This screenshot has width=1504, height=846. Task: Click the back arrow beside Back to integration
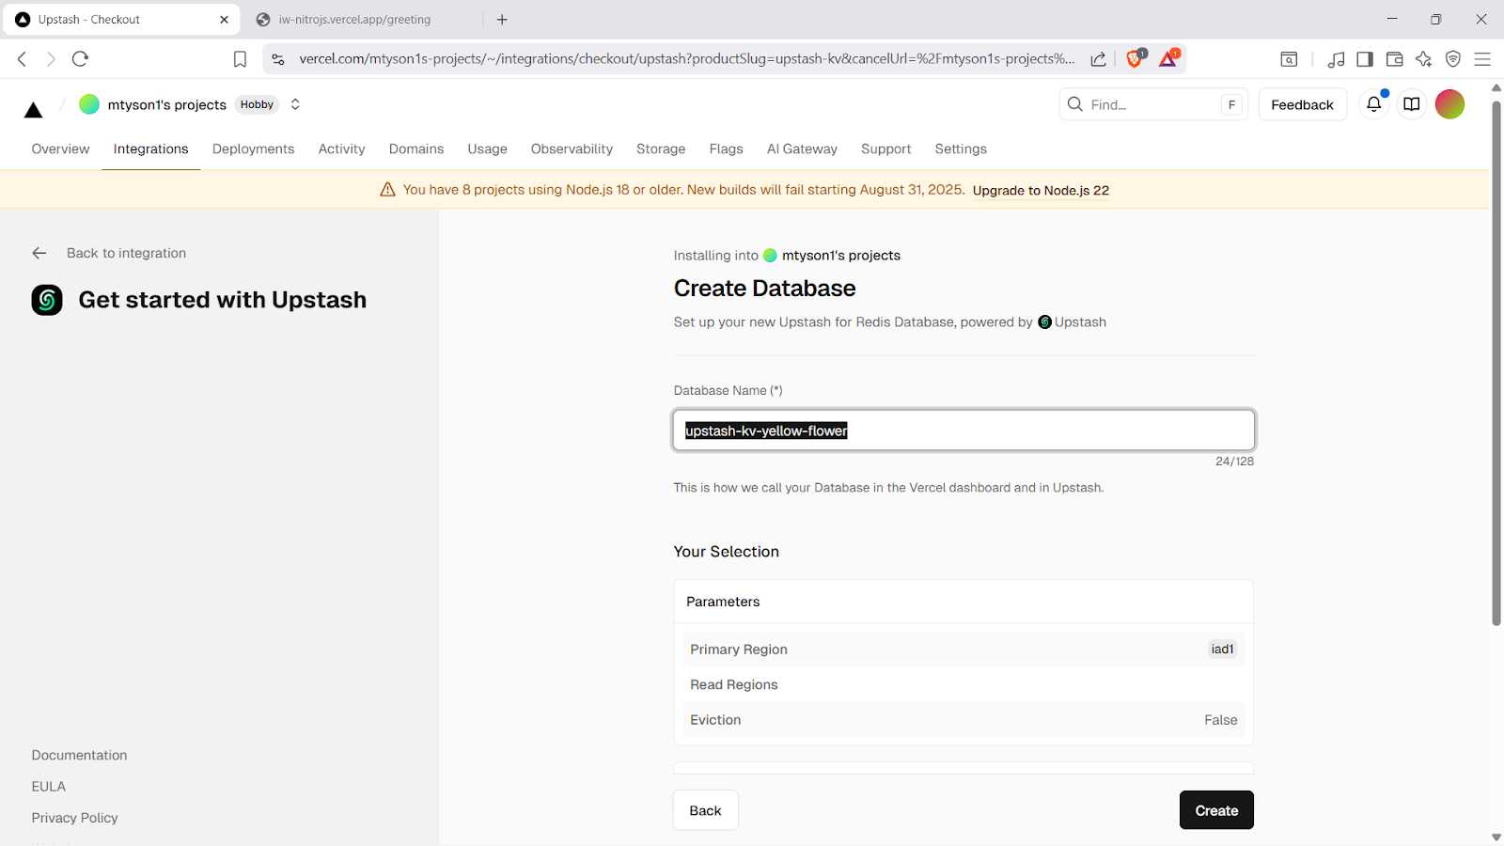[39, 253]
